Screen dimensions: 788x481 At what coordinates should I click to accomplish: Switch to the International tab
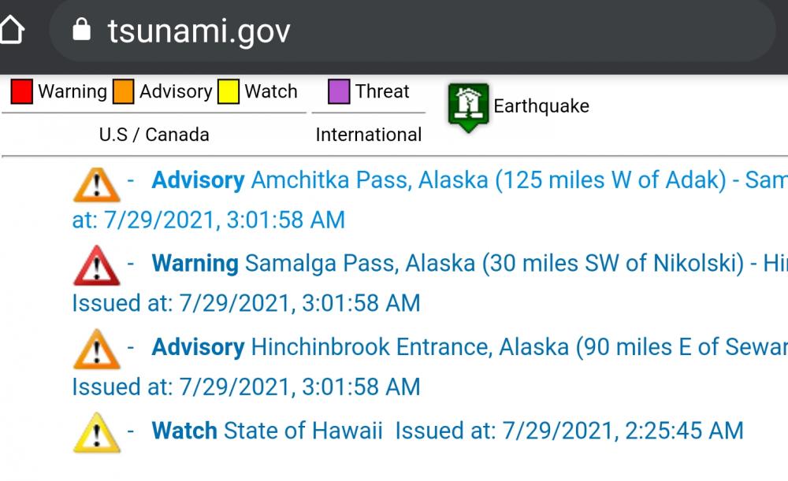(x=367, y=134)
